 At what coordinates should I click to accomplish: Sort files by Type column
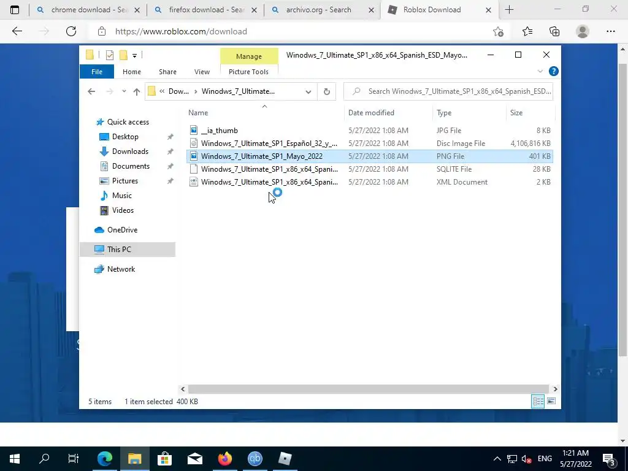[x=444, y=113]
